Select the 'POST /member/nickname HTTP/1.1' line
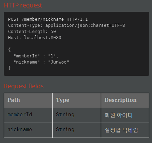The image size is (152, 143). [x=48, y=19]
